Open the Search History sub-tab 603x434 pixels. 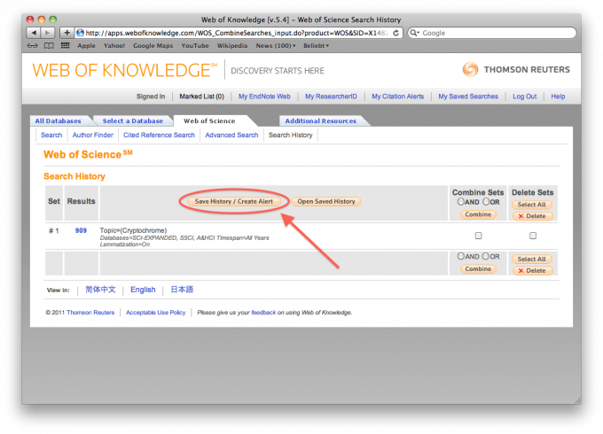tap(290, 136)
